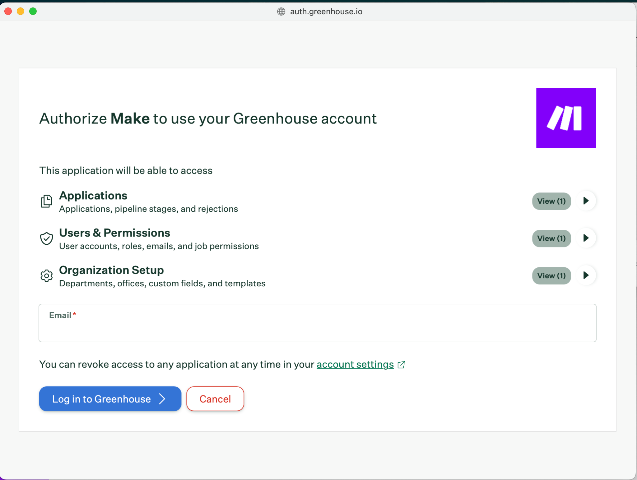Click the Organization Setup heading text
Viewport: 637px width, 480px height.
[111, 270]
